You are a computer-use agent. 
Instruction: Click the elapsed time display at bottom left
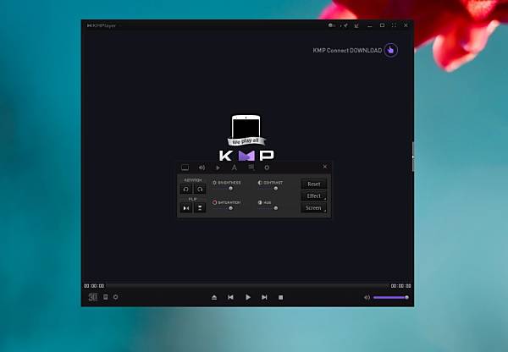point(94,286)
